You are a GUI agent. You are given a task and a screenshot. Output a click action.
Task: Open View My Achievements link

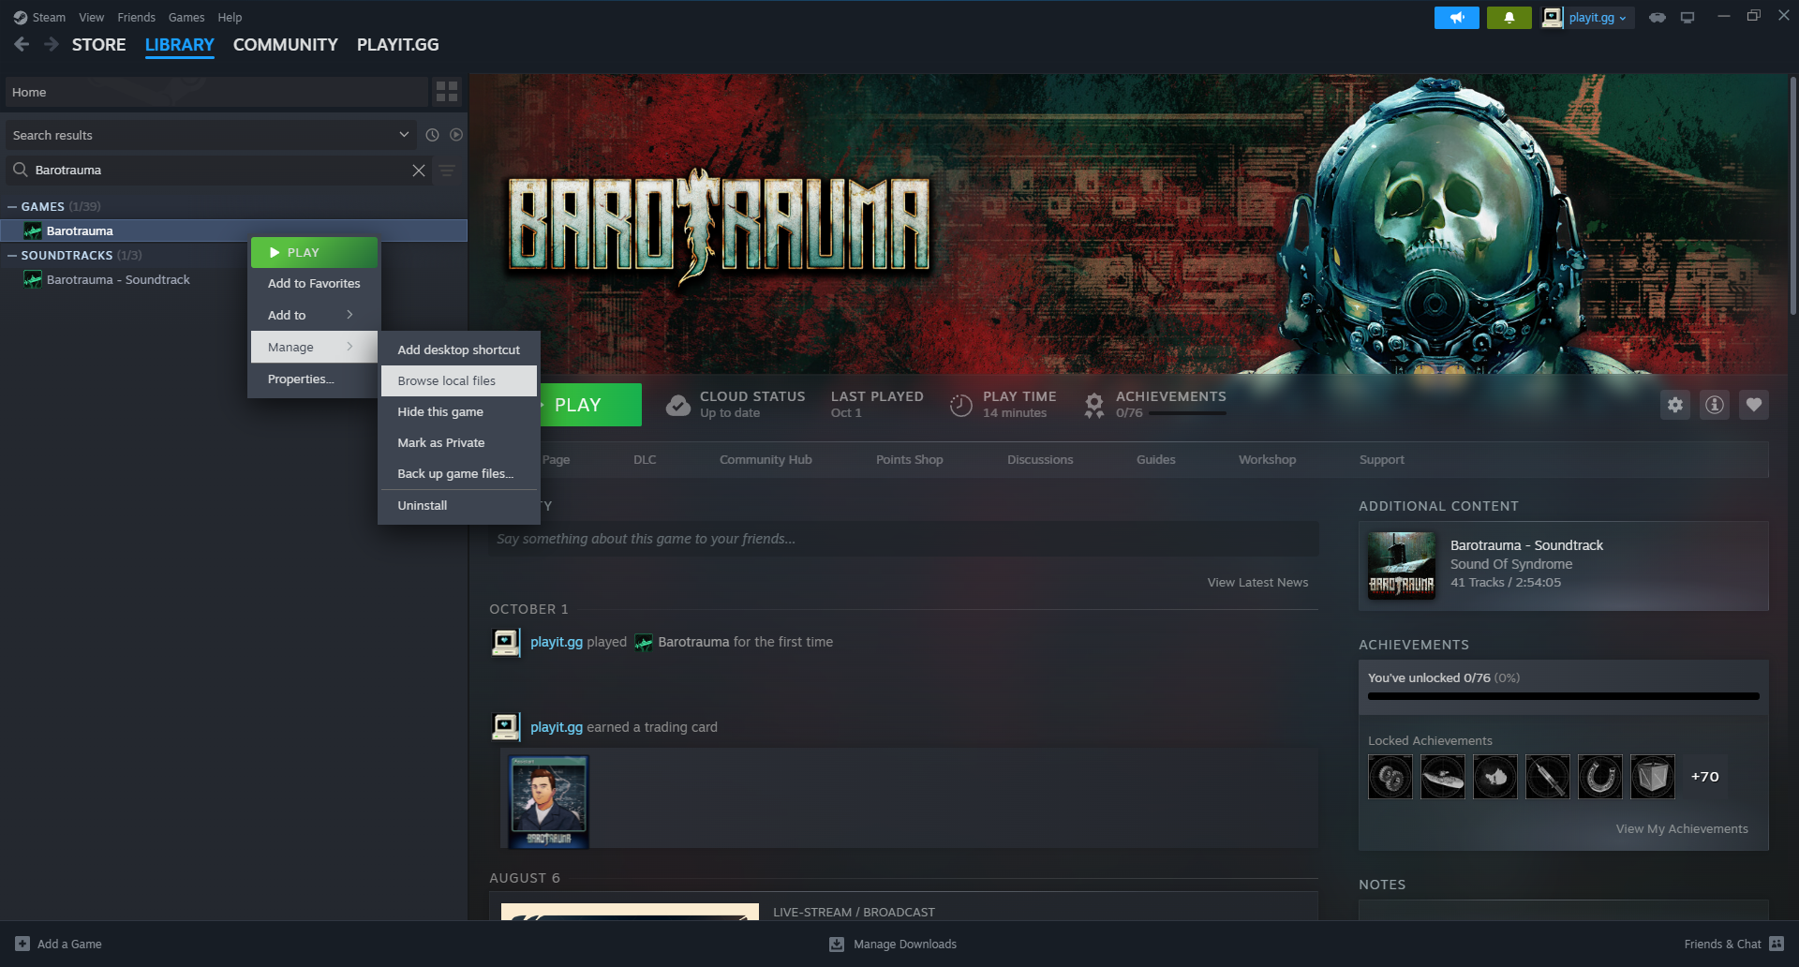coord(1682,828)
